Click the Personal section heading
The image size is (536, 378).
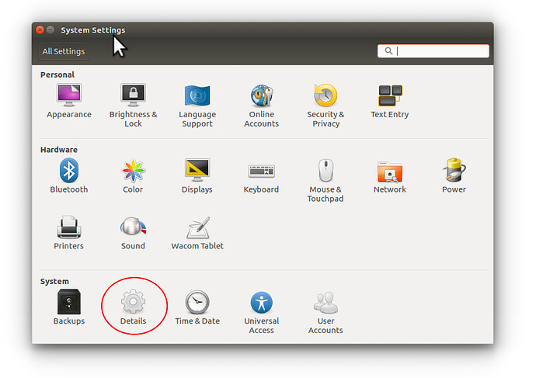(x=57, y=75)
